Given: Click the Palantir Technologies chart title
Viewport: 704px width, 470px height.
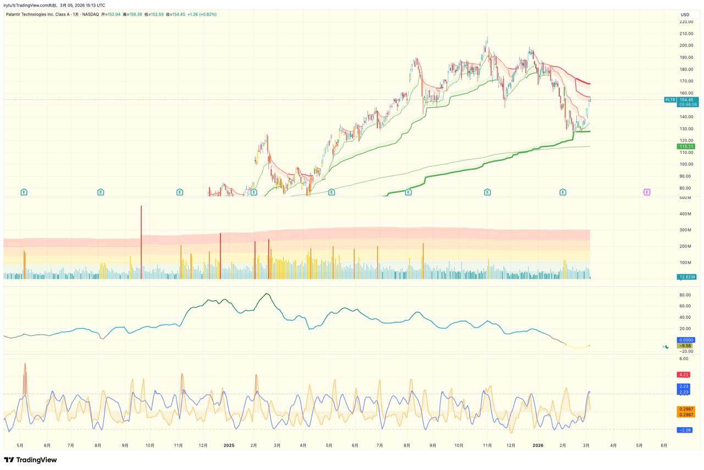Looking at the screenshot, I should coord(53,14).
